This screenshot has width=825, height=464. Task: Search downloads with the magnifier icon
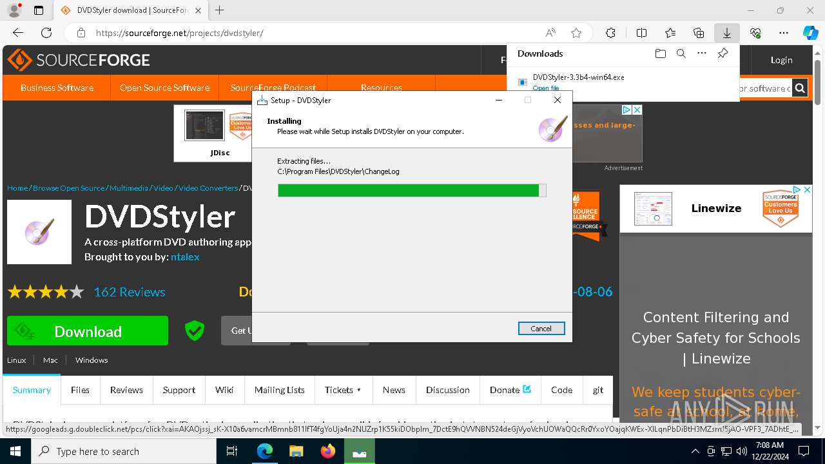pos(681,53)
